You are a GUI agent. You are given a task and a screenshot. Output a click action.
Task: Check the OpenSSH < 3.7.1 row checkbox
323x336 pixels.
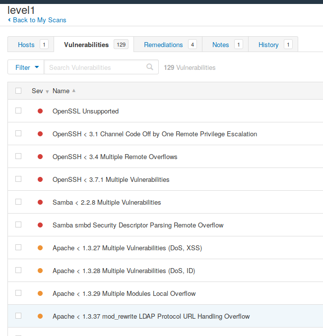pos(18,179)
